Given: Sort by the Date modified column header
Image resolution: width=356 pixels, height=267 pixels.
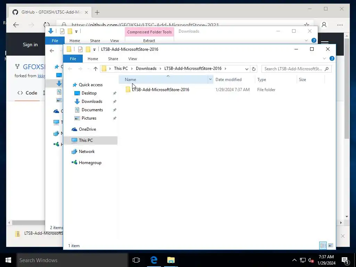Looking at the screenshot, I should [228, 80].
